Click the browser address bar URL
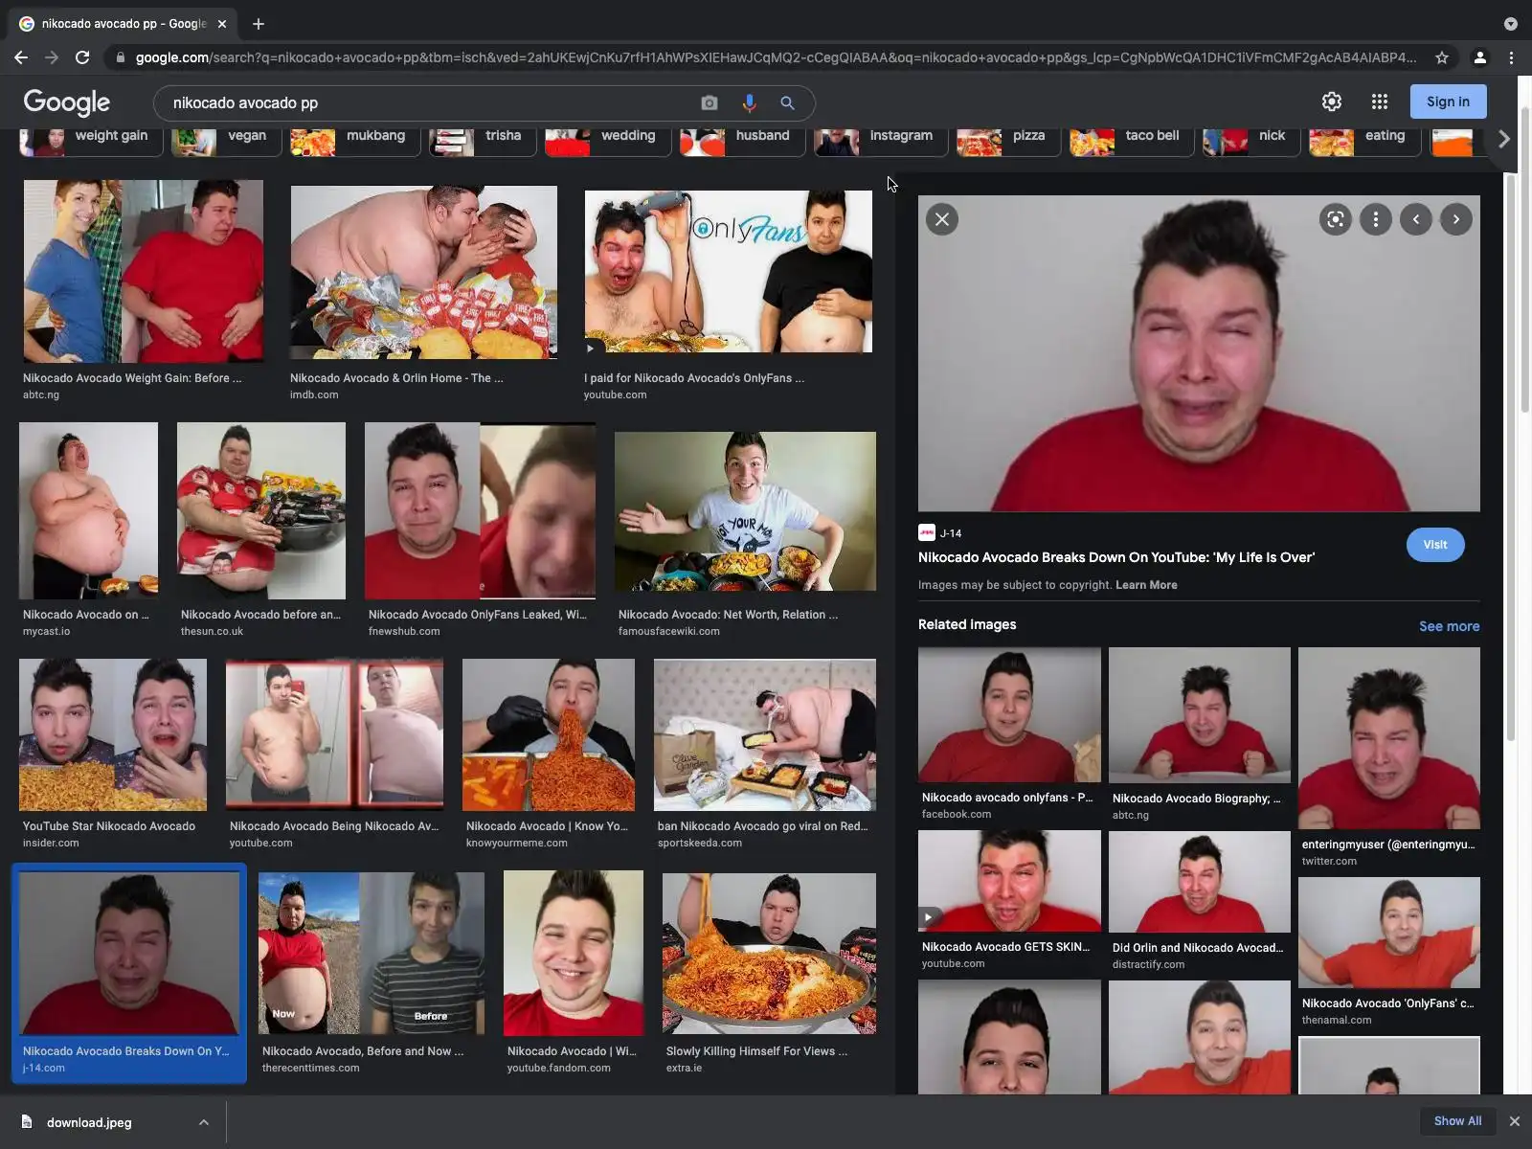The image size is (1532, 1149). coord(776,57)
